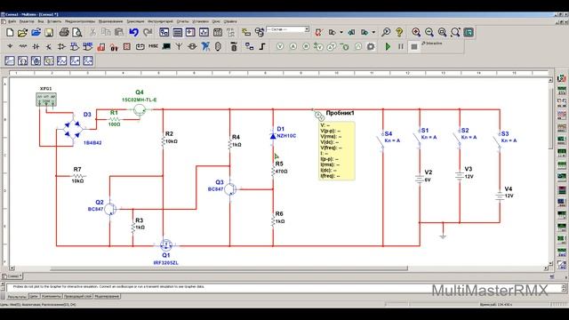This screenshot has height=320, width=569.
Task: Open the Вид menu
Action: click(x=41, y=21)
